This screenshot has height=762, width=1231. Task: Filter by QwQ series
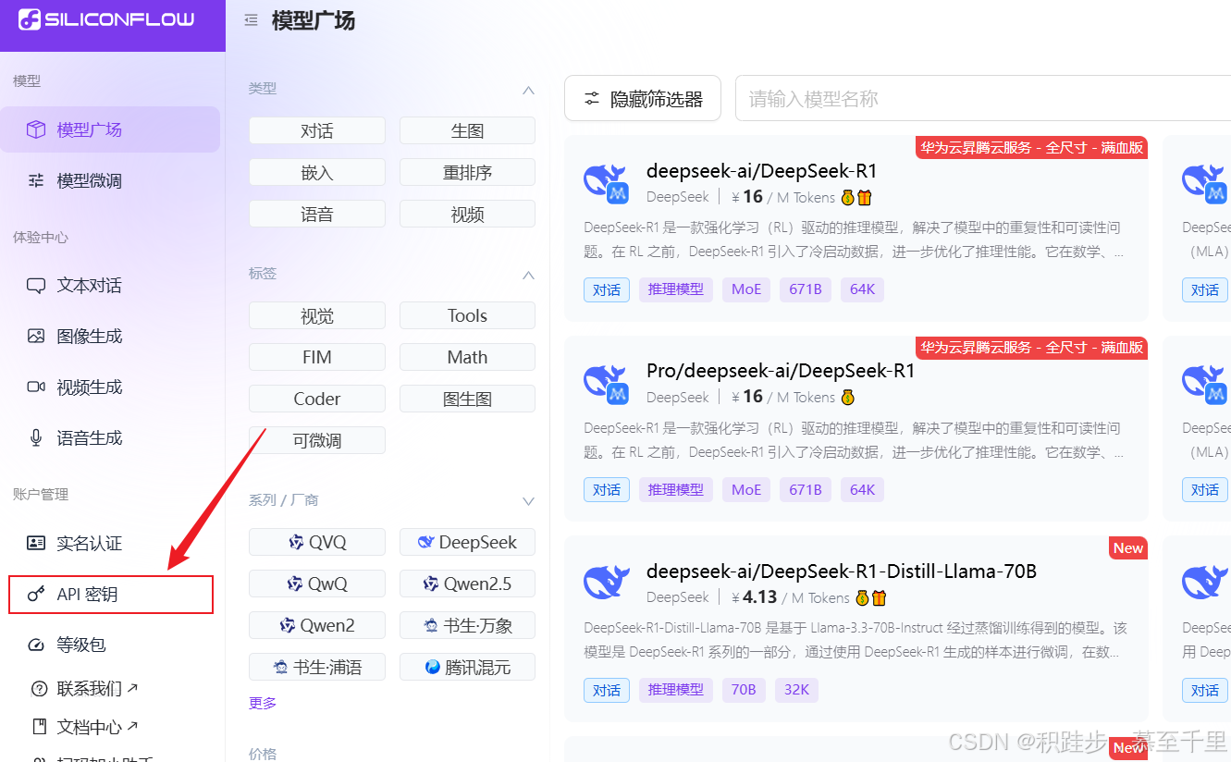317,584
